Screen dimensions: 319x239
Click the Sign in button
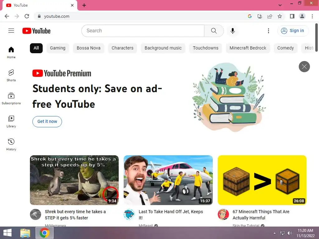[293, 31]
